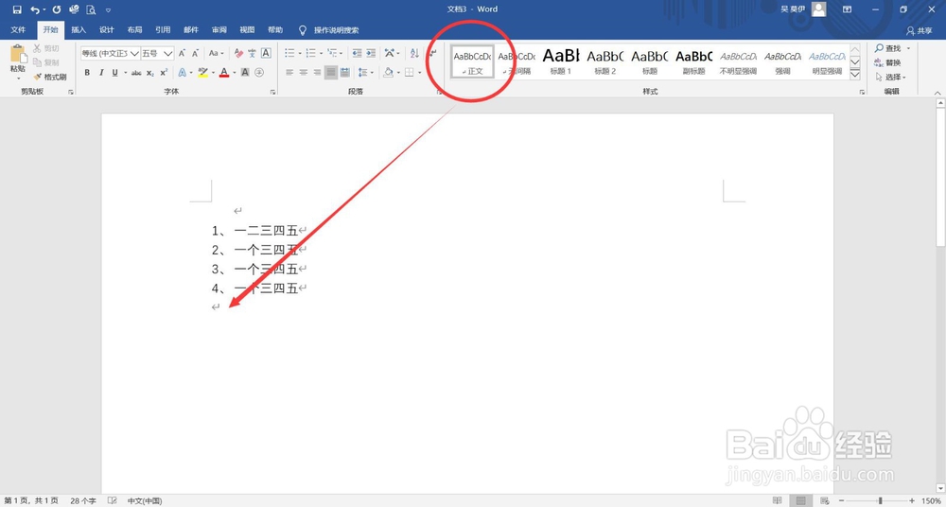Click the Redo icon in title bar

click(56, 9)
